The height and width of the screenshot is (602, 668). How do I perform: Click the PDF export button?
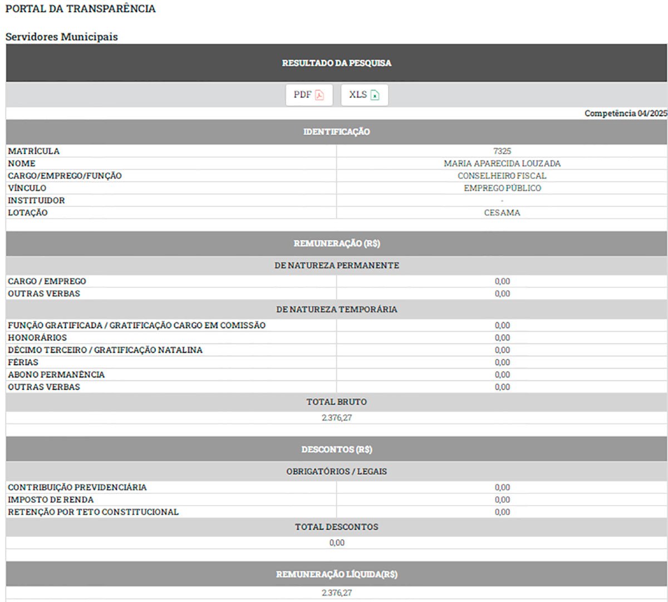pyautogui.click(x=309, y=95)
